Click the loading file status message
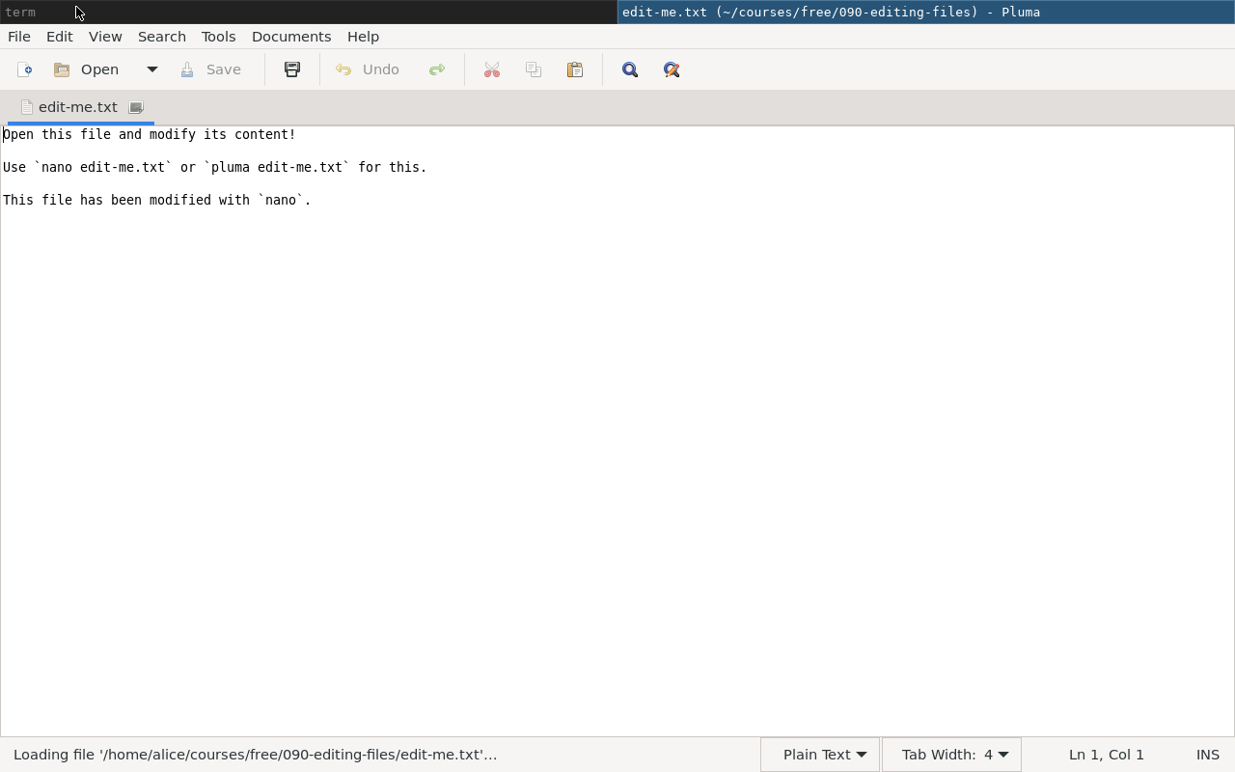 256,755
